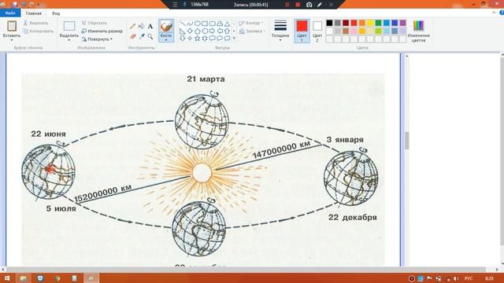Select the Pencil tool
This screenshot has width=504, height=283.
pyautogui.click(x=132, y=26)
